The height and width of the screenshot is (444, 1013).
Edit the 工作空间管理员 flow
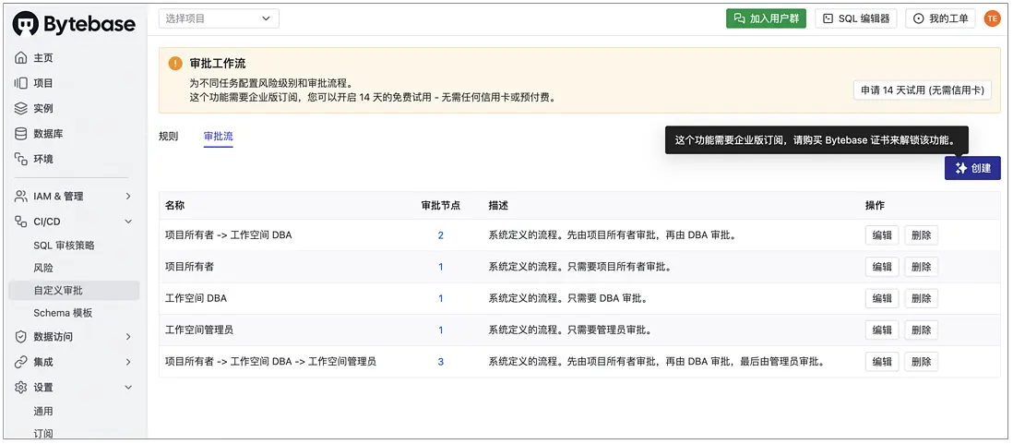click(x=882, y=330)
